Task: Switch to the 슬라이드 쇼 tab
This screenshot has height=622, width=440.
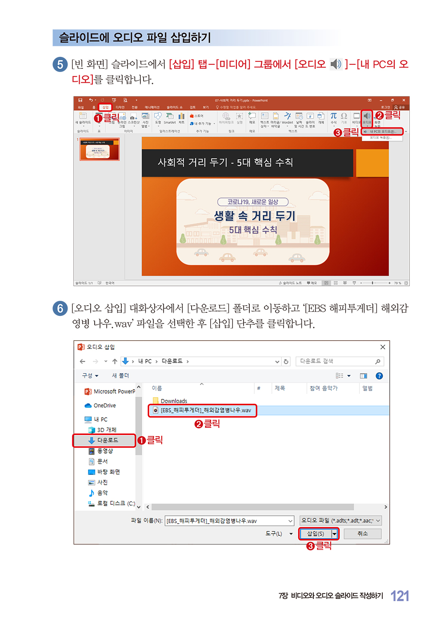Action: point(175,108)
